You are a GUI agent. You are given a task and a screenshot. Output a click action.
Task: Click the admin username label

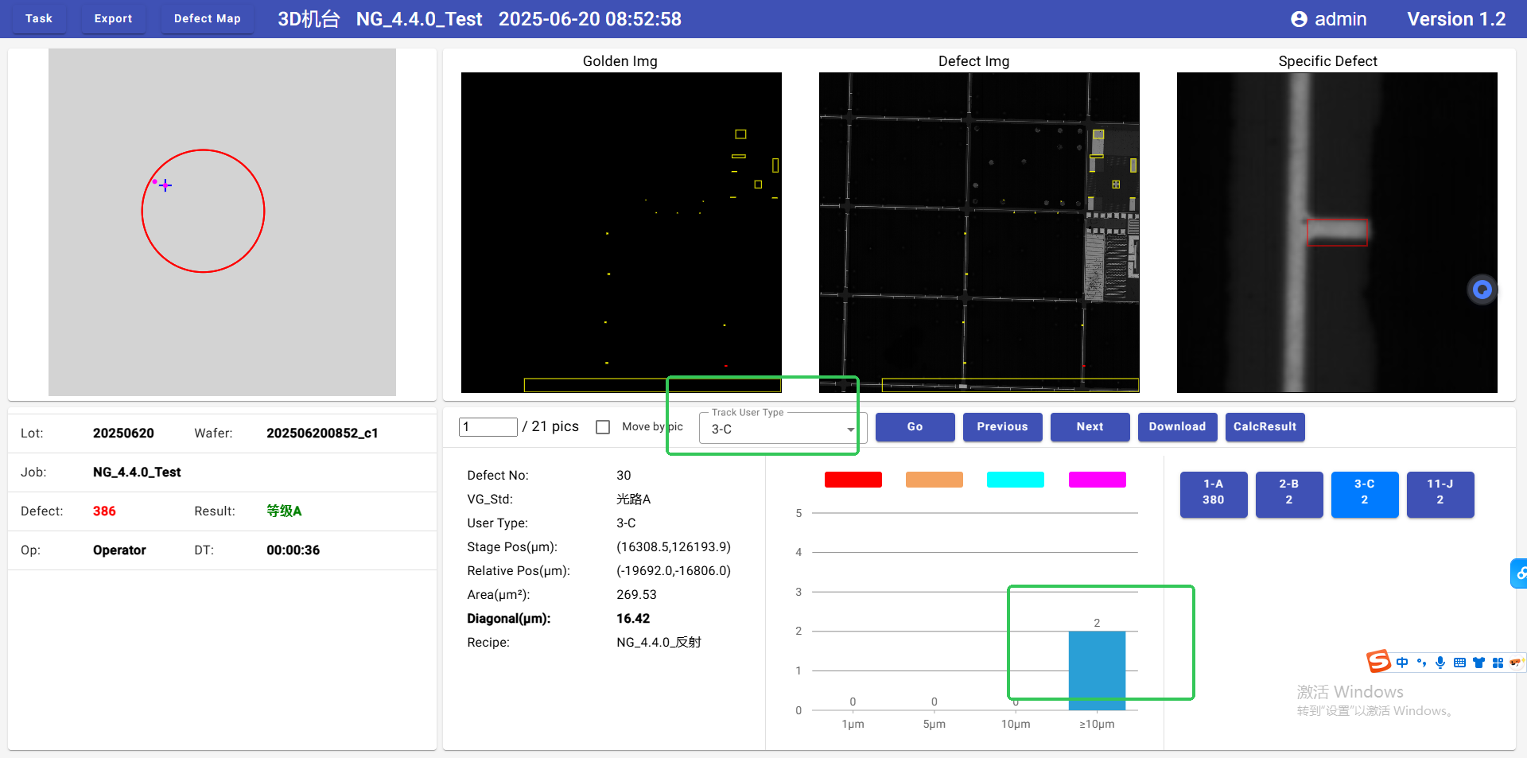click(x=1341, y=19)
